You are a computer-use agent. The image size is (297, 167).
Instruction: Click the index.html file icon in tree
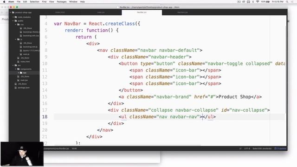(x=19, y=62)
